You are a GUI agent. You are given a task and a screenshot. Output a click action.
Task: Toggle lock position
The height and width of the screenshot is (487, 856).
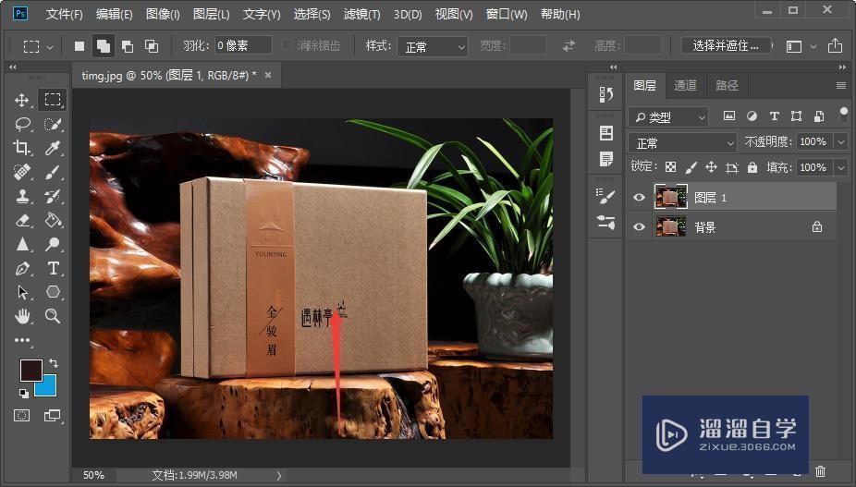point(711,167)
